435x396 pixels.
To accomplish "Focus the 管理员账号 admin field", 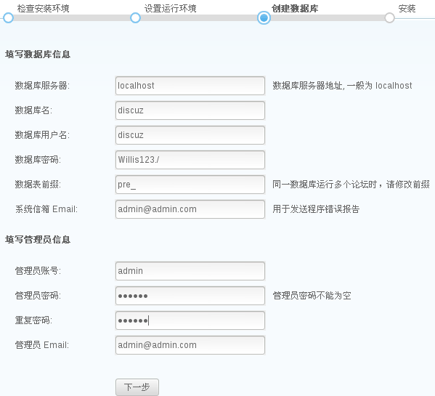I will tap(190, 271).
